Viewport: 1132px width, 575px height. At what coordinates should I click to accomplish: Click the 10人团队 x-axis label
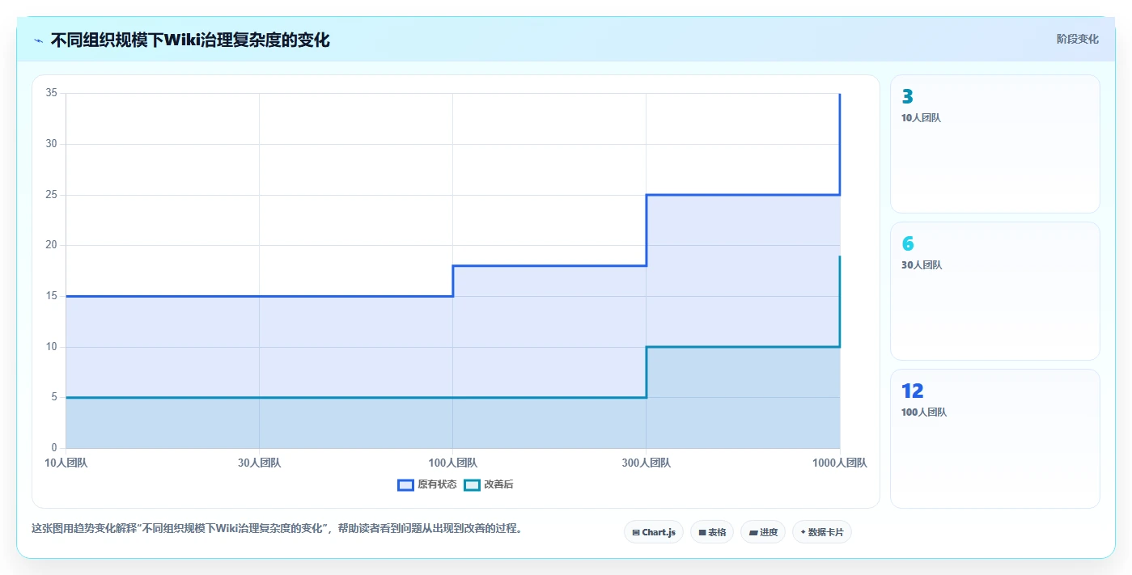[66, 463]
